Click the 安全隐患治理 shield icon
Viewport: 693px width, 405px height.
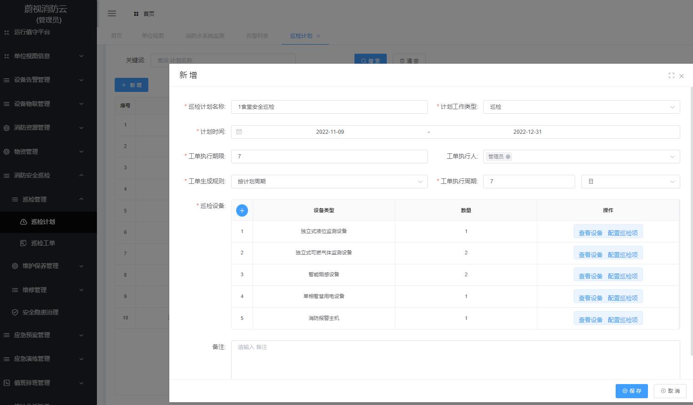pyautogui.click(x=15, y=313)
